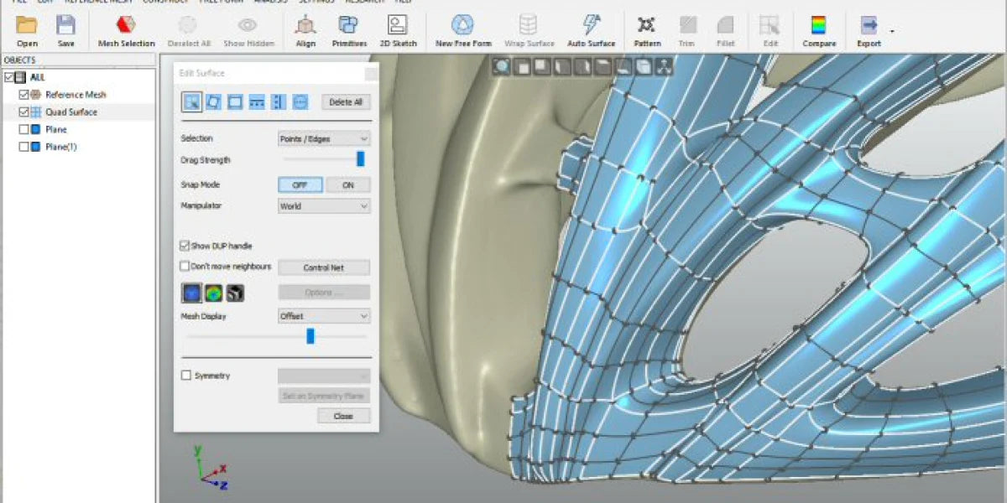Tick the Symmetry checkbox
The image size is (1007, 503).
pyautogui.click(x=186, y=376)
